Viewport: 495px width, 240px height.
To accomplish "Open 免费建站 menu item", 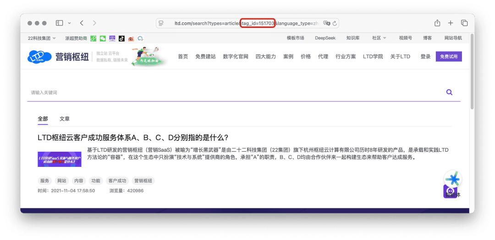I will [205, 57].
